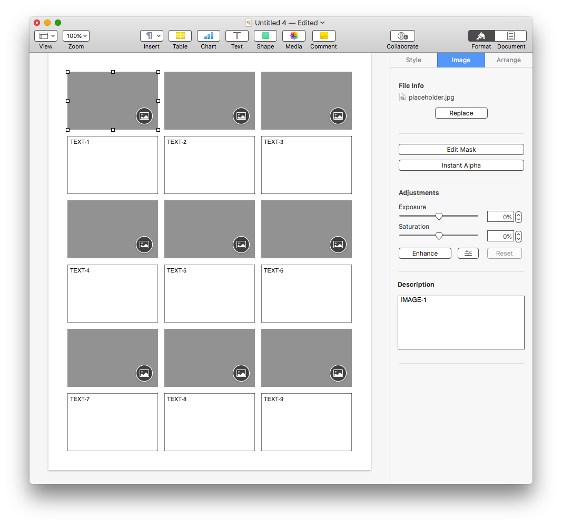Click the Exposure percentage field
Viewport: 562px width, 526px height.
[x=500, y=217]
